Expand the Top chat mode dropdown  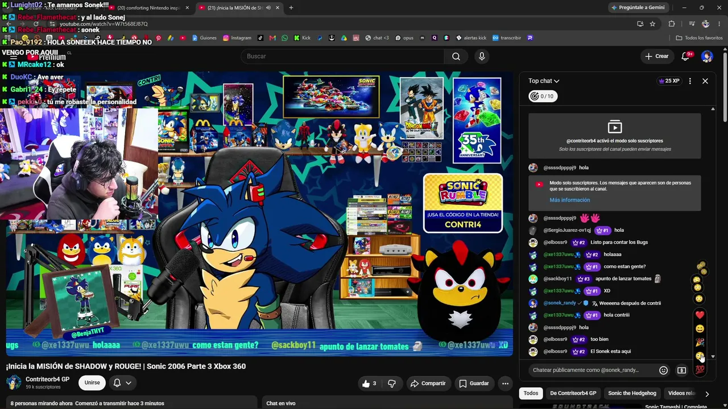[x=544, y=81]
